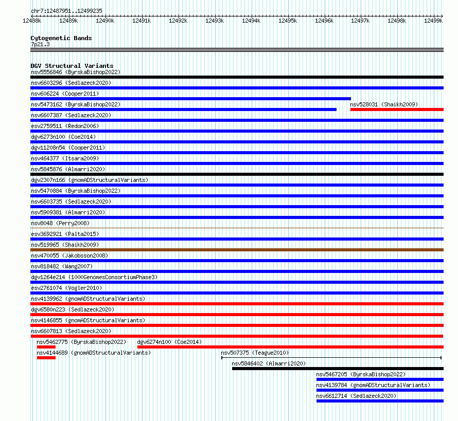Image resolution: width=458 pixels, height=421 pixels.
Task: Click the DGV Structural Variants track title
Action: point(72,66)
